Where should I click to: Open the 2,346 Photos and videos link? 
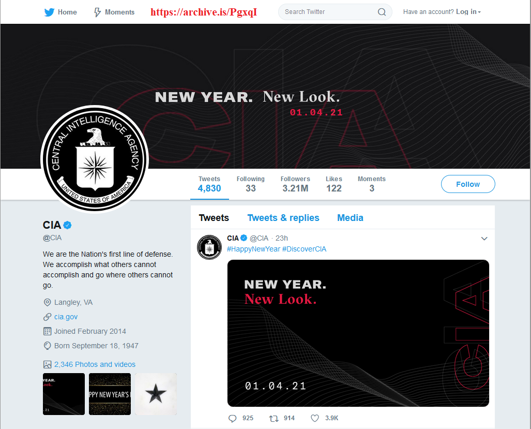click(x=95, y=364)
